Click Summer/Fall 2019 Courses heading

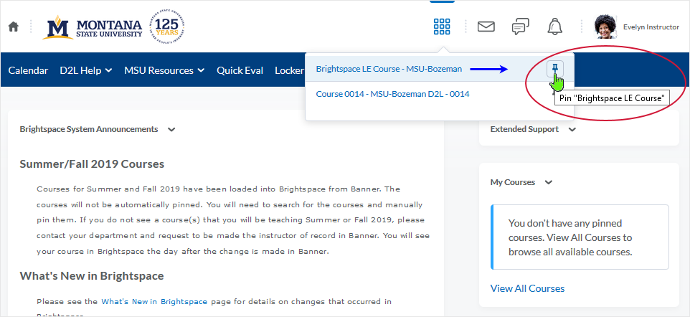(x=92, y=164)
